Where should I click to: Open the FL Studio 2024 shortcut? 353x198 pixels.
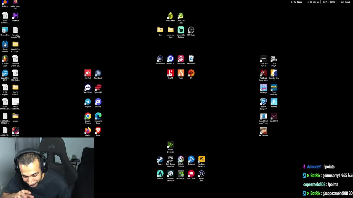(x=5, y=61)
